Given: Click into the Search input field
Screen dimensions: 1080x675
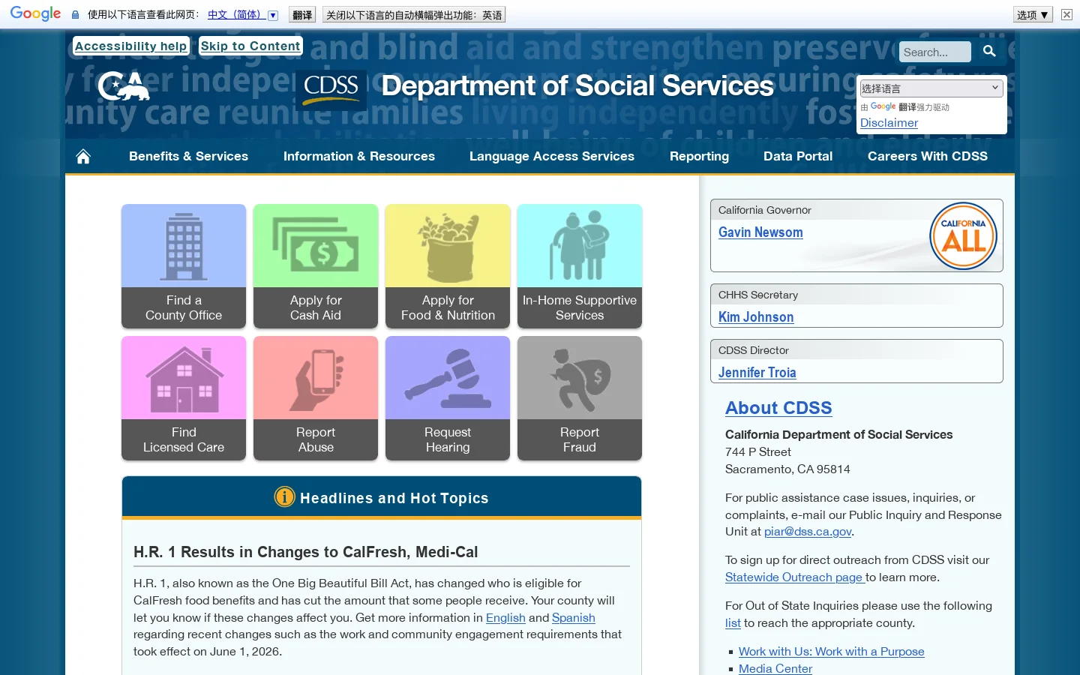Looking at the screenshot, I should [935, 52].
